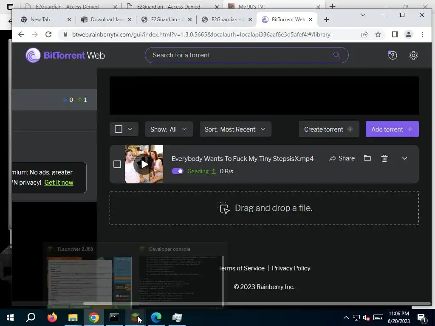Bookmark this tab with the star
Viewport: 435px width, 326px height.
point(378,34)
